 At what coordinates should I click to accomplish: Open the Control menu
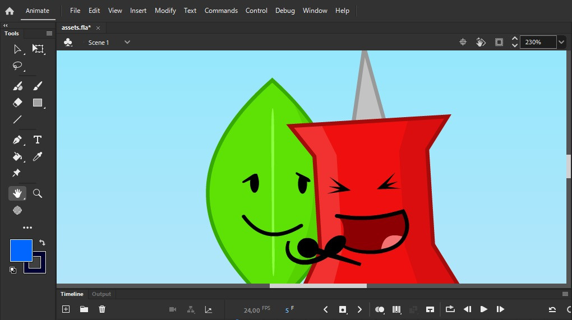[256, 11]
